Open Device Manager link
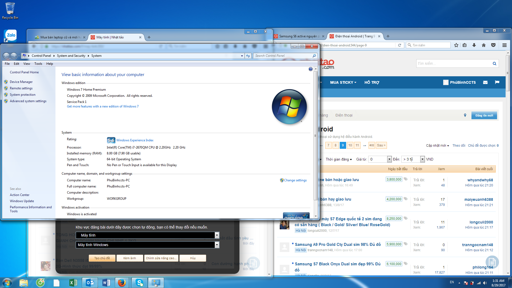Viewport: 512px width, 288px height. coord(21,82)
